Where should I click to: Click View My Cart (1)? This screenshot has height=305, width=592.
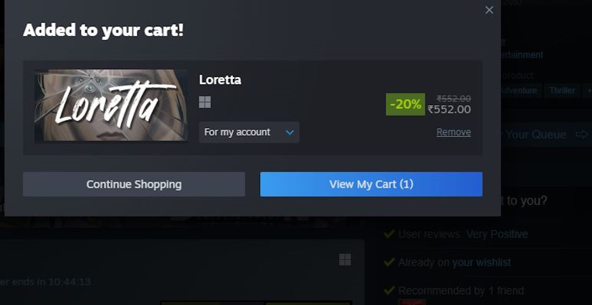click(x=371, y=184)
